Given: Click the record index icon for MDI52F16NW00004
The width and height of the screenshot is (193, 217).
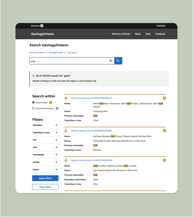Looking at the screenshot, I should (x=164, y=160).
